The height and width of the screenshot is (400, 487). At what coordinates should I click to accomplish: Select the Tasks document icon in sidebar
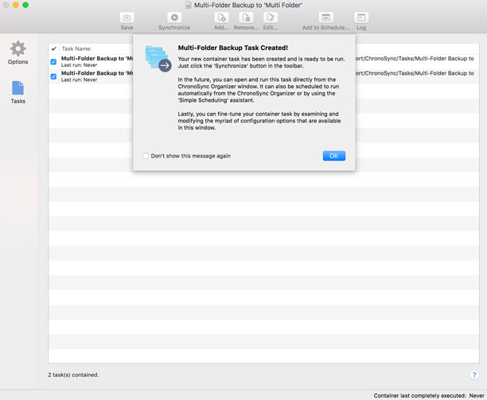point(18,87)
